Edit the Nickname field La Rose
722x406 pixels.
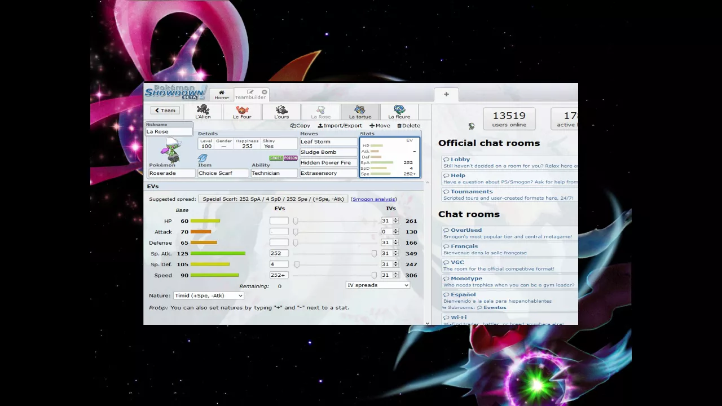(169, 131)
